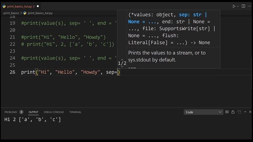The image size is (253, 142).
Task: Show previous signature in hint popup
Action: click(122, 60)
